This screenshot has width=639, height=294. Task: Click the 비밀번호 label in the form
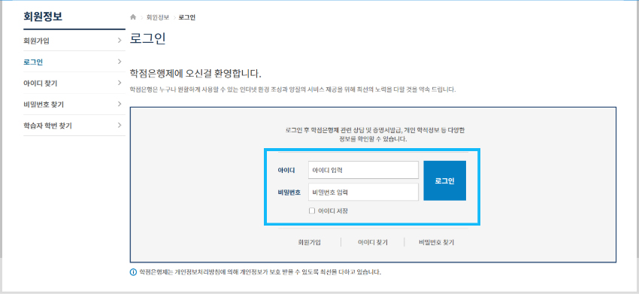[289, 192]
